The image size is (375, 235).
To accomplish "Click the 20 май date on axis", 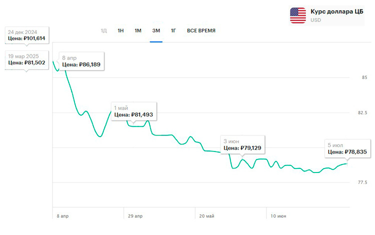I will pyautogui.click(x=206, y=216).
